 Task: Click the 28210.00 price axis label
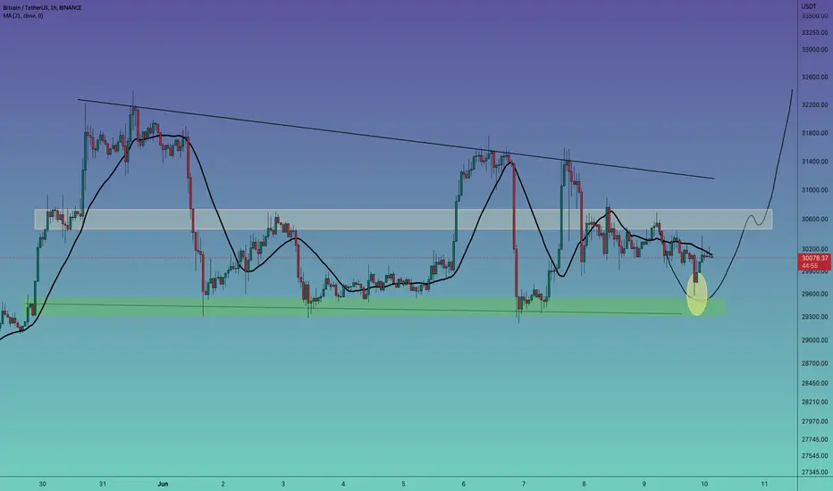point(814,403)
